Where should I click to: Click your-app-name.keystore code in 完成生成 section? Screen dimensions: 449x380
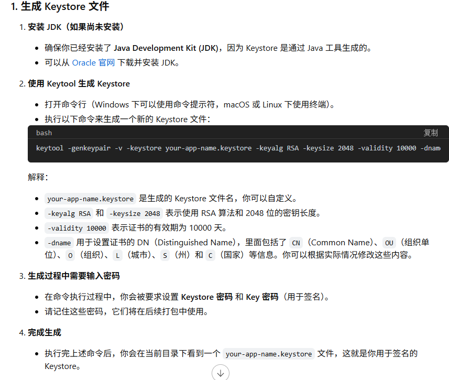click(x=269, y=354)
